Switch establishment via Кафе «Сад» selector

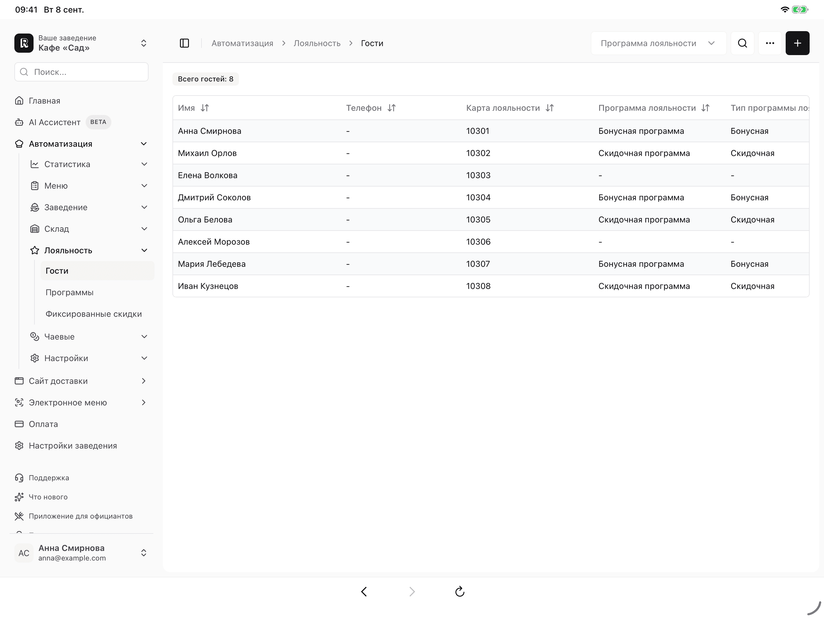tap(81, 43)
